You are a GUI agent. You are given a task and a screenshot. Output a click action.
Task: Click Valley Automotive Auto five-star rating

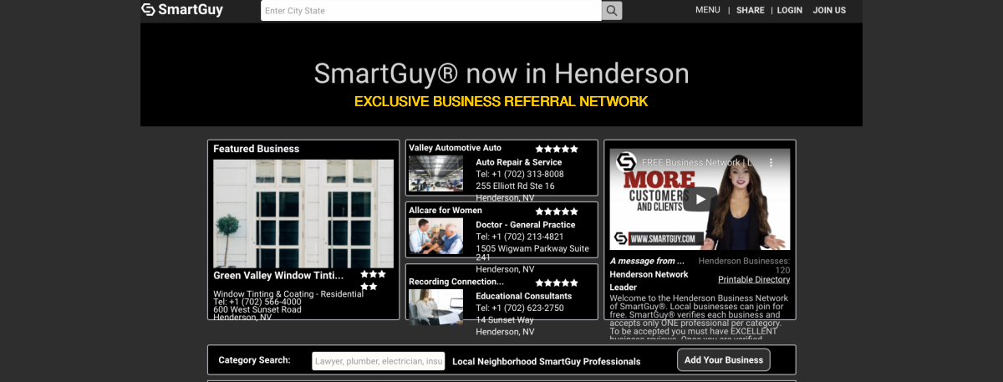(557, 149)
